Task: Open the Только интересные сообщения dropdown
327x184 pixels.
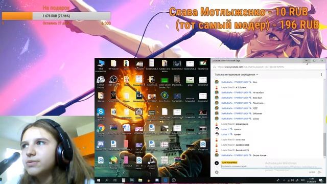Action: coord(236,75)
